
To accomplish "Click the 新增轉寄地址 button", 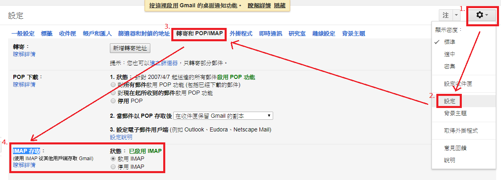I will click(x=130, y=48).
